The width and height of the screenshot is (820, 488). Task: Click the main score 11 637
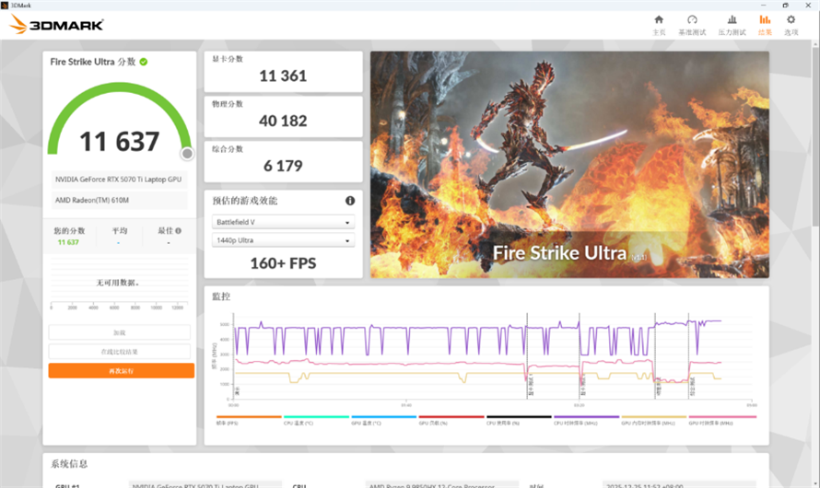(119, 142)
